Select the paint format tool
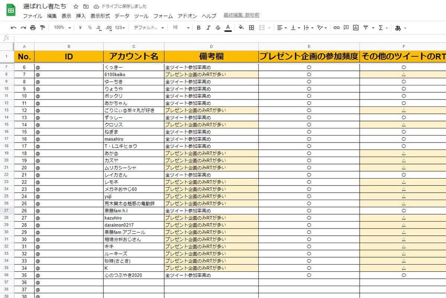 (x=42, y=27)
